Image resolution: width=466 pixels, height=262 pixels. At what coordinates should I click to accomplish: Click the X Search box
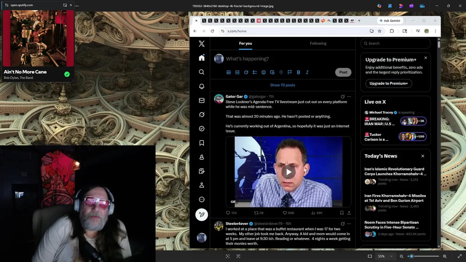pos(395,43)
